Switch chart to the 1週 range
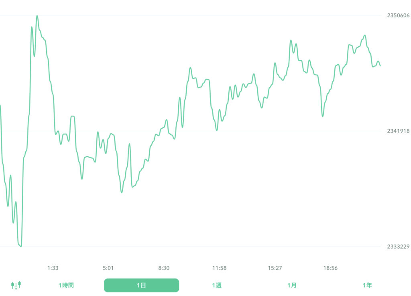Viewport: 411px width, 296px height. click(217, 286)
